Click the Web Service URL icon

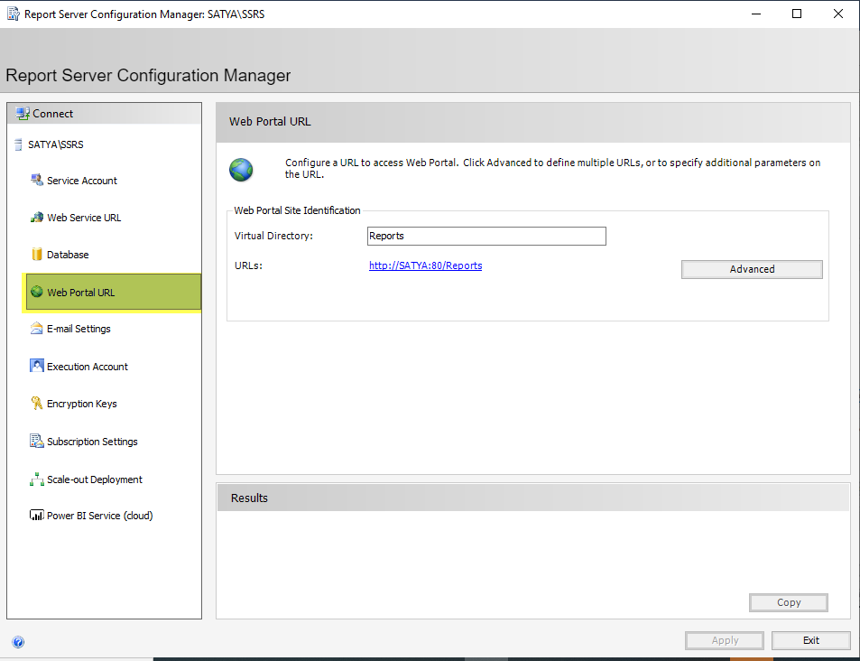click(36, 218)
